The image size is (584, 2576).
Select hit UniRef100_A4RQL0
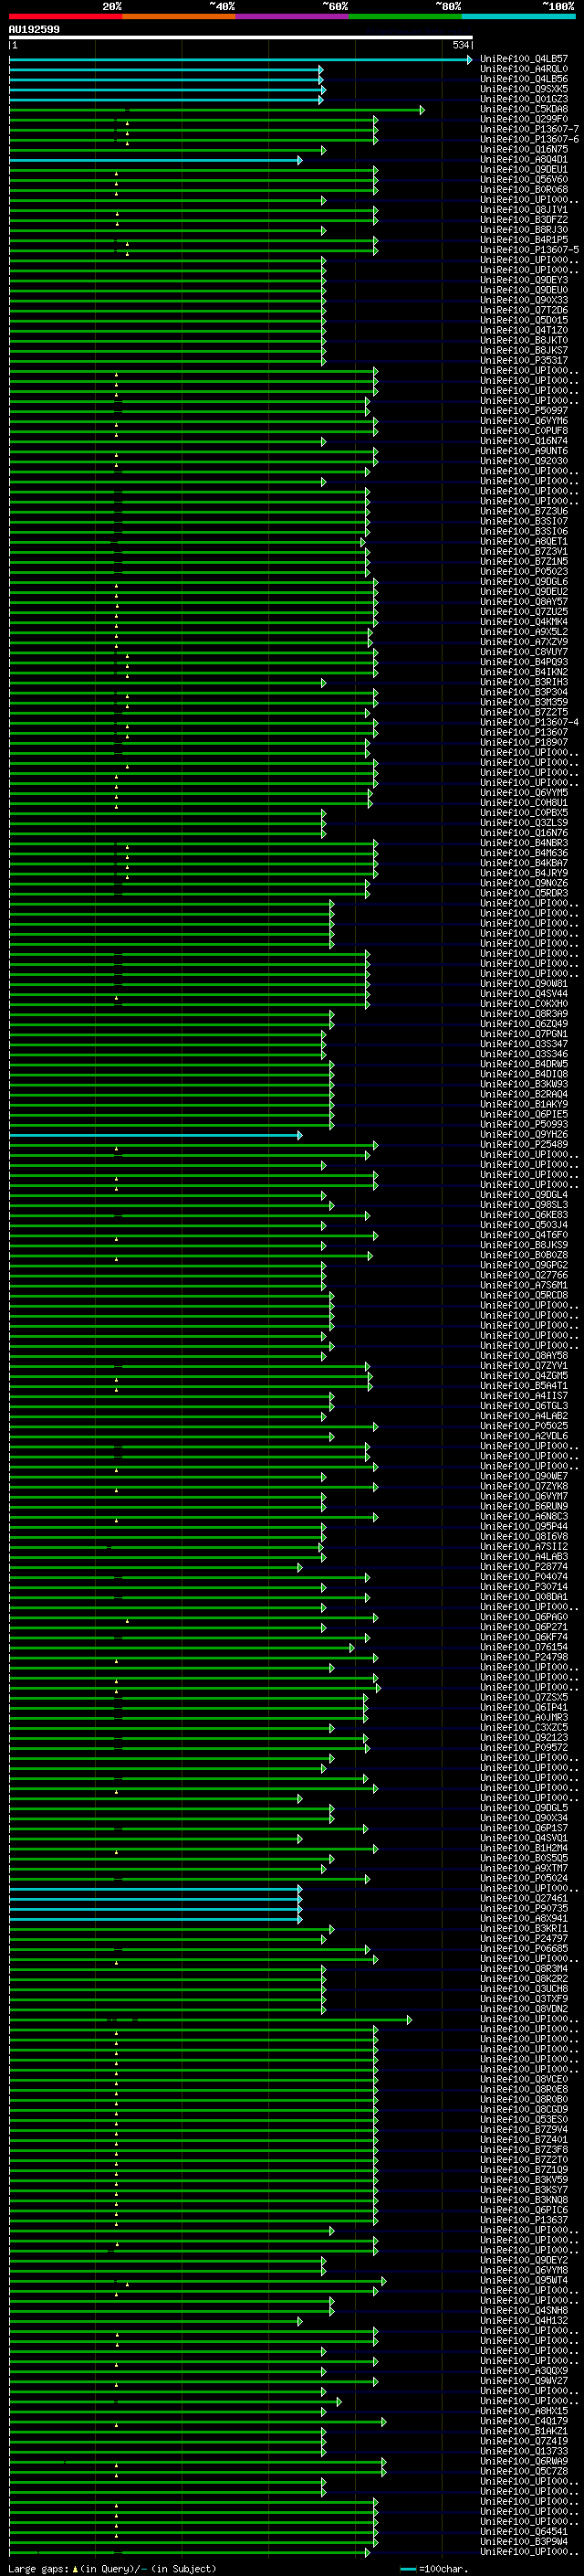pos(524,69)
